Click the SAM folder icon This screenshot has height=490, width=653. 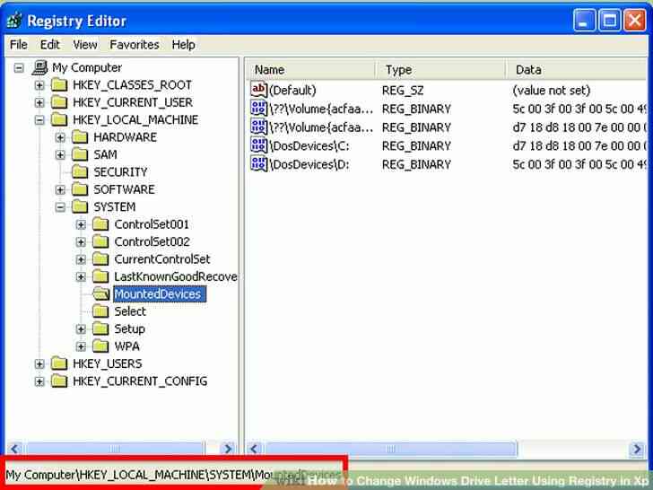(x=80, y=154)
